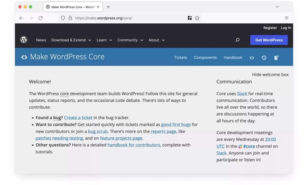Click the Slack link before Anyone can join

coord(221,153)
